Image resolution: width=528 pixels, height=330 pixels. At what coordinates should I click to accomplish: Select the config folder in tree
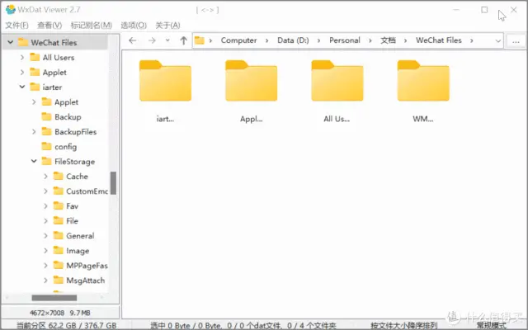(x=65, y=147)
